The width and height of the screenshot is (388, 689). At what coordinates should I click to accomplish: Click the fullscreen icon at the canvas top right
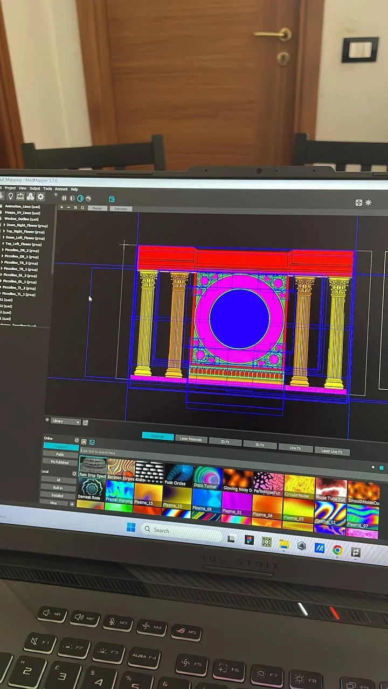tap(359, 203)
